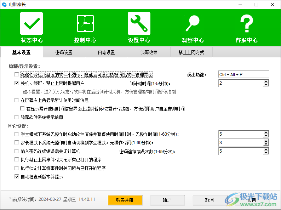Increase 密码连续错误次数 with up arrow

pos(266,149)
